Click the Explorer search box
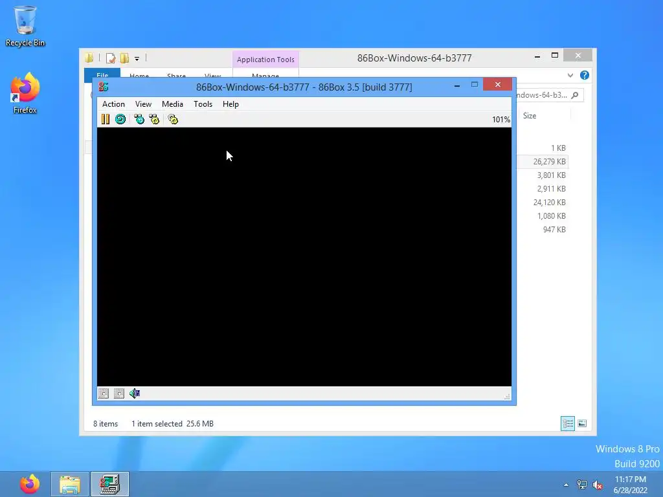 (549, 95)
